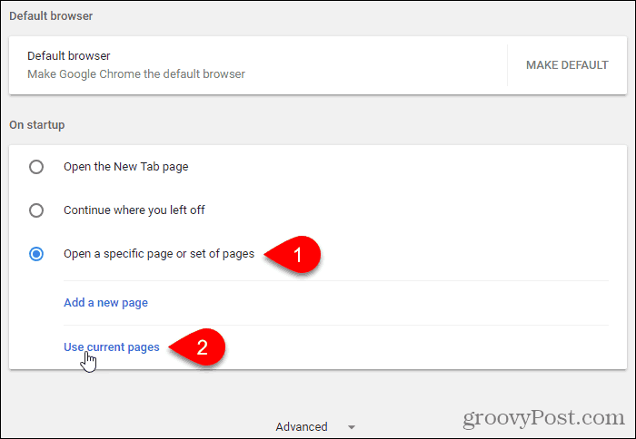Click the Open a specific page or set of pages text
This screenshot has height=439, width=636.
[x=159, y=254]
